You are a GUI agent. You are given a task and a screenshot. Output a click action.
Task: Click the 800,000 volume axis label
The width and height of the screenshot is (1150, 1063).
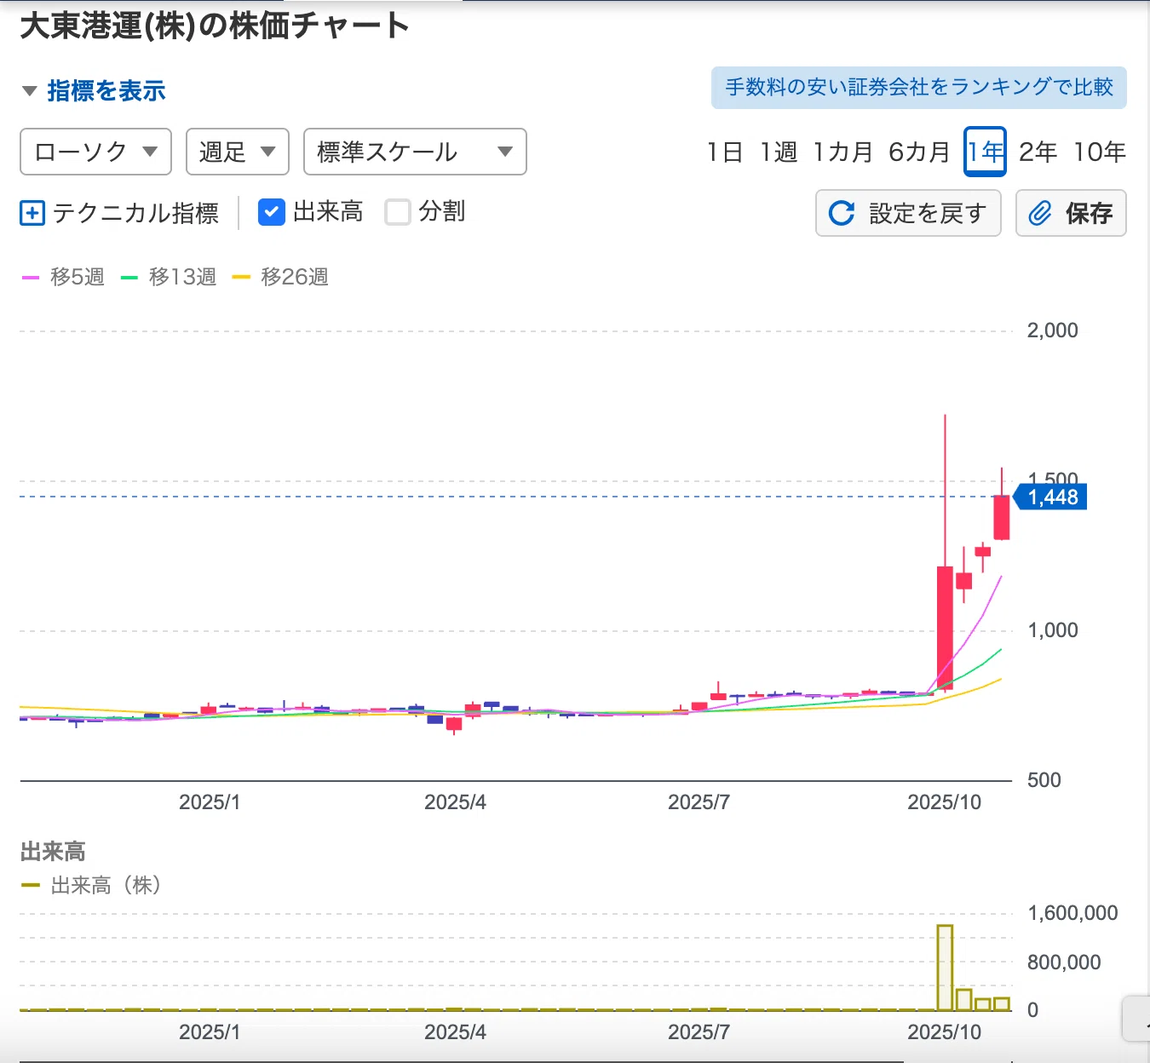pyautogui.click(x=1064, y=962)
